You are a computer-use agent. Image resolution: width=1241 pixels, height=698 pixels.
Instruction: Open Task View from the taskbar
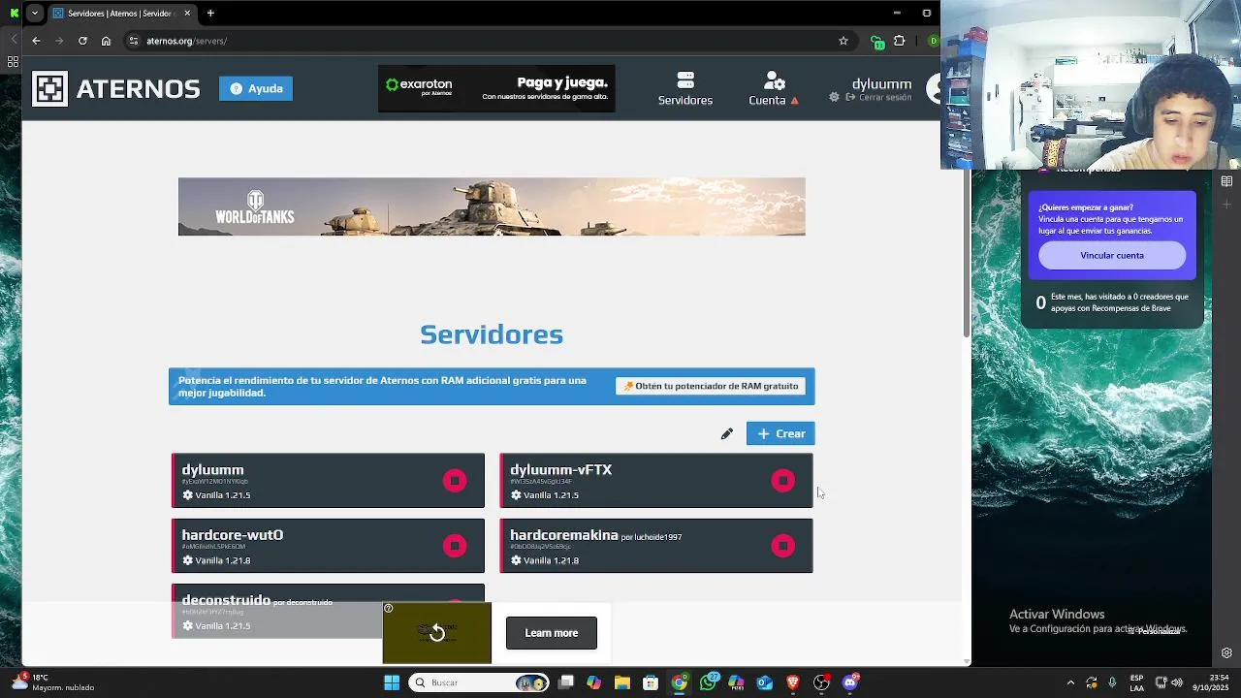click(x=566, y=682)
